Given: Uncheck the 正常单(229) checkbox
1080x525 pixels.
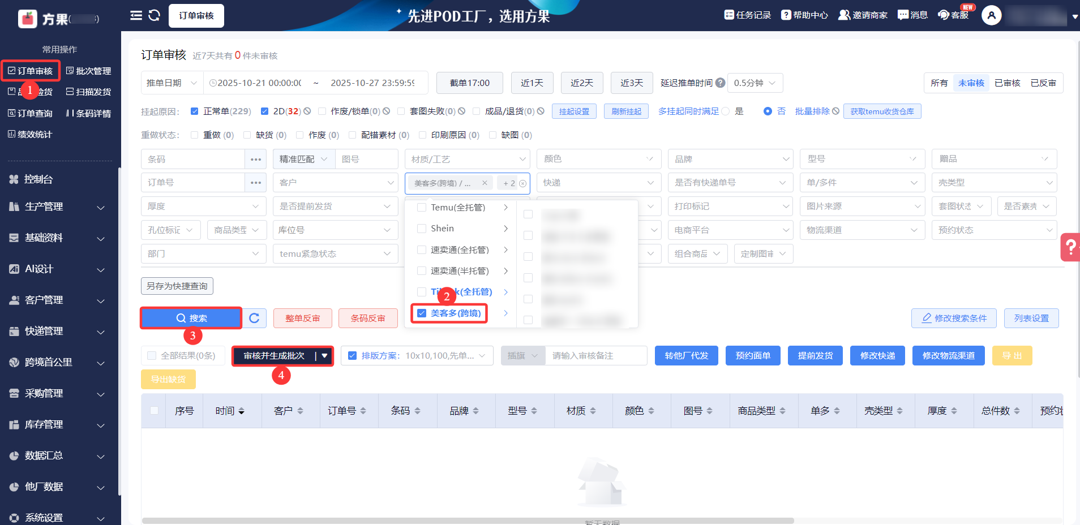Looking at the screenshot, I should pyautogui.click(x=195, y=111).
